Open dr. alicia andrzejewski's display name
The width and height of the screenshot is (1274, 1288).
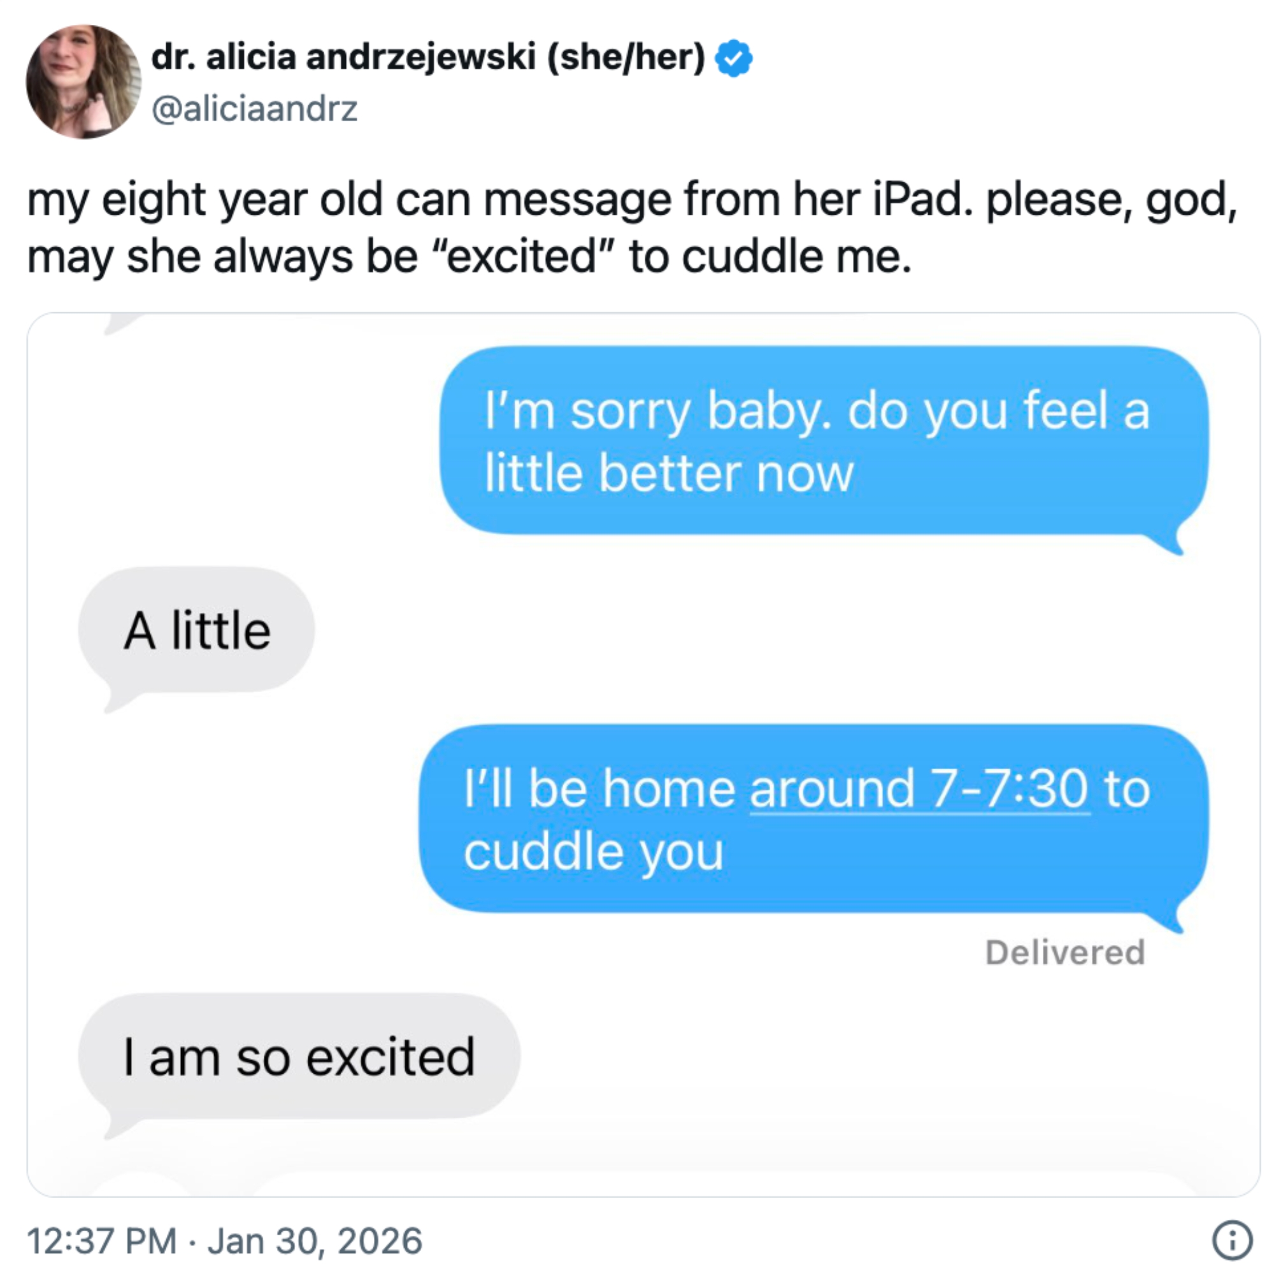click(343, 56)
